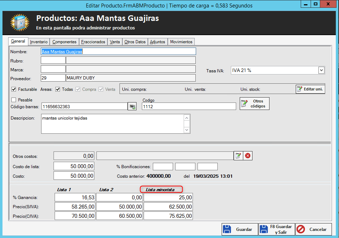The image size is (339, 238).
Task: Click the Codigo input field
Action: click(189, 106)
